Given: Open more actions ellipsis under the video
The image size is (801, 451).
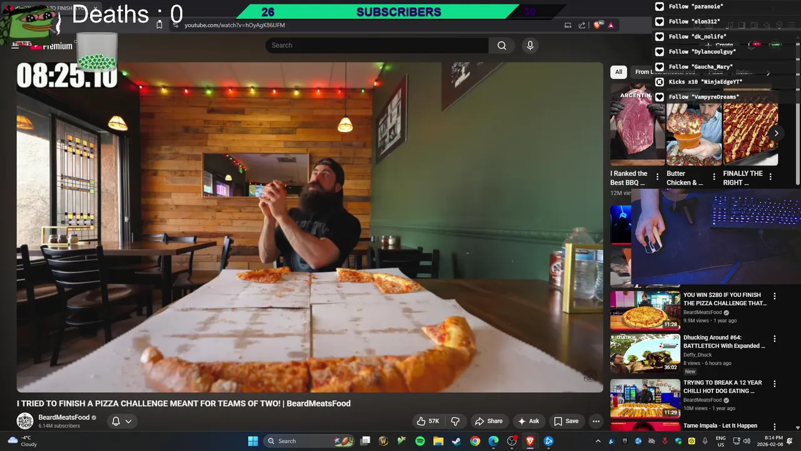Looking at the screenshot, I should click(596, 421).
